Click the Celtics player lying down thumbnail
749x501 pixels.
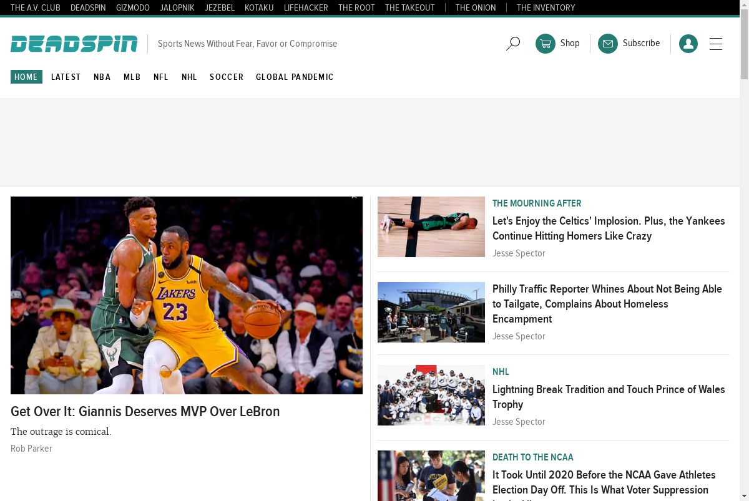(x=431, y=226)
